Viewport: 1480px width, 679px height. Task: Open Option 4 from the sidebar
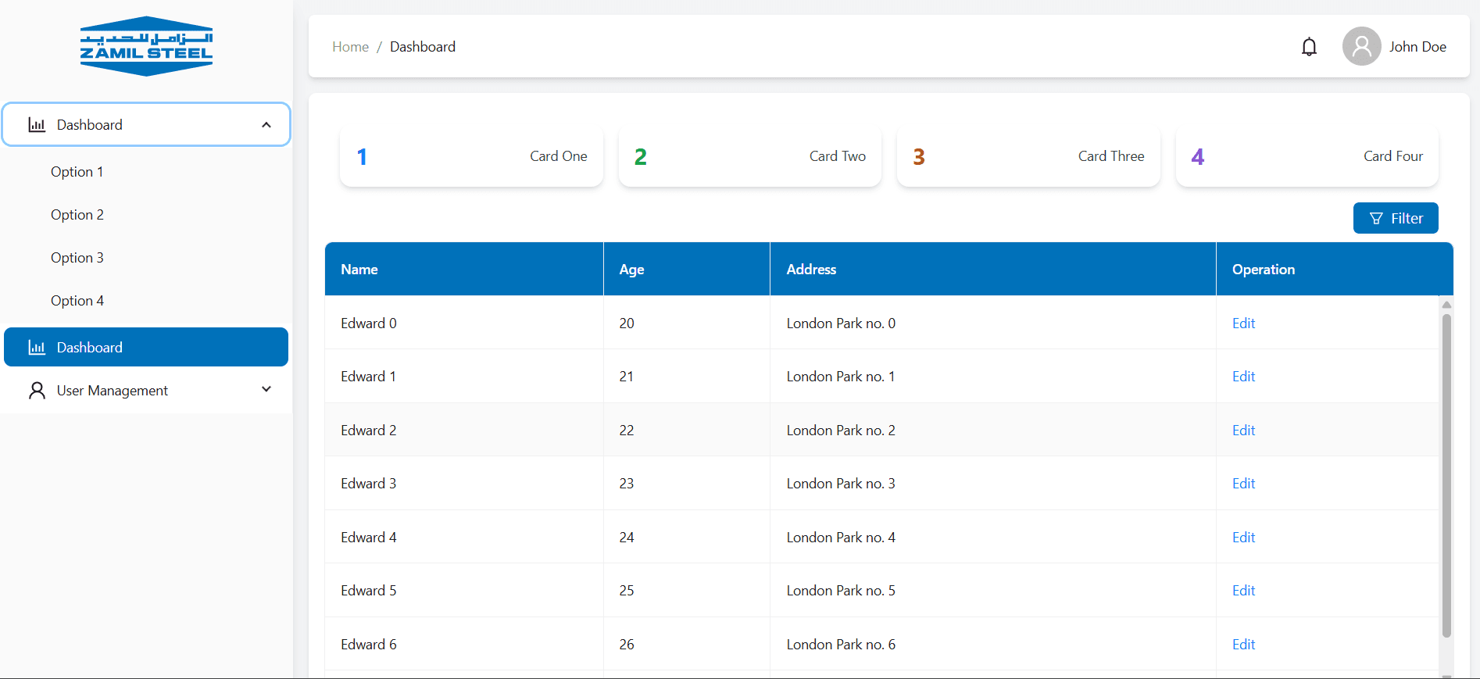[x=77, y=301]
